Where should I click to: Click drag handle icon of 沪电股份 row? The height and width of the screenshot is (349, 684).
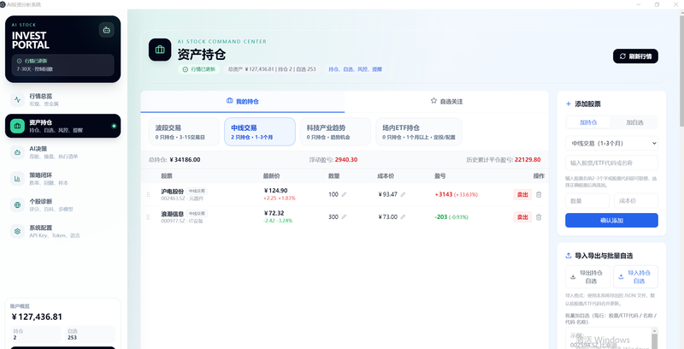tap(148, 194)
